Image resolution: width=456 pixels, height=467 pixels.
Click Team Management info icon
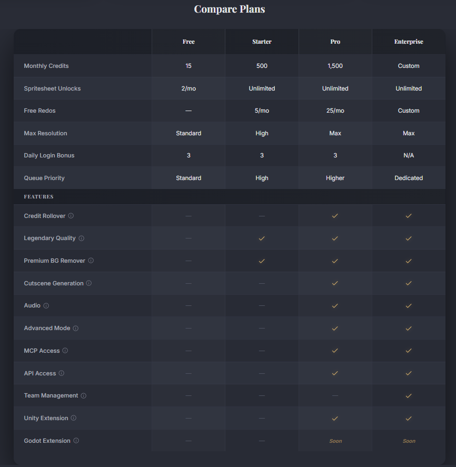tap(84, 395)
